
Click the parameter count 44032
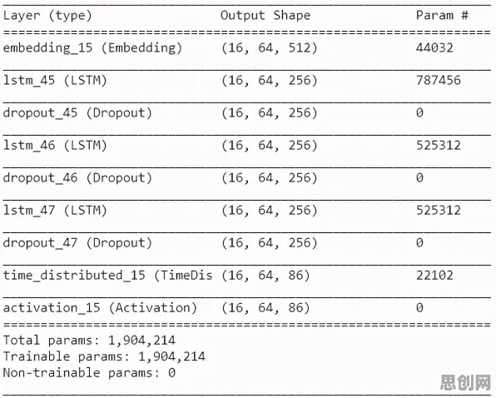(x=434, y=47)
